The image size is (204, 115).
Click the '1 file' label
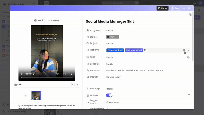pyautogui.click(x=18, y=85)
